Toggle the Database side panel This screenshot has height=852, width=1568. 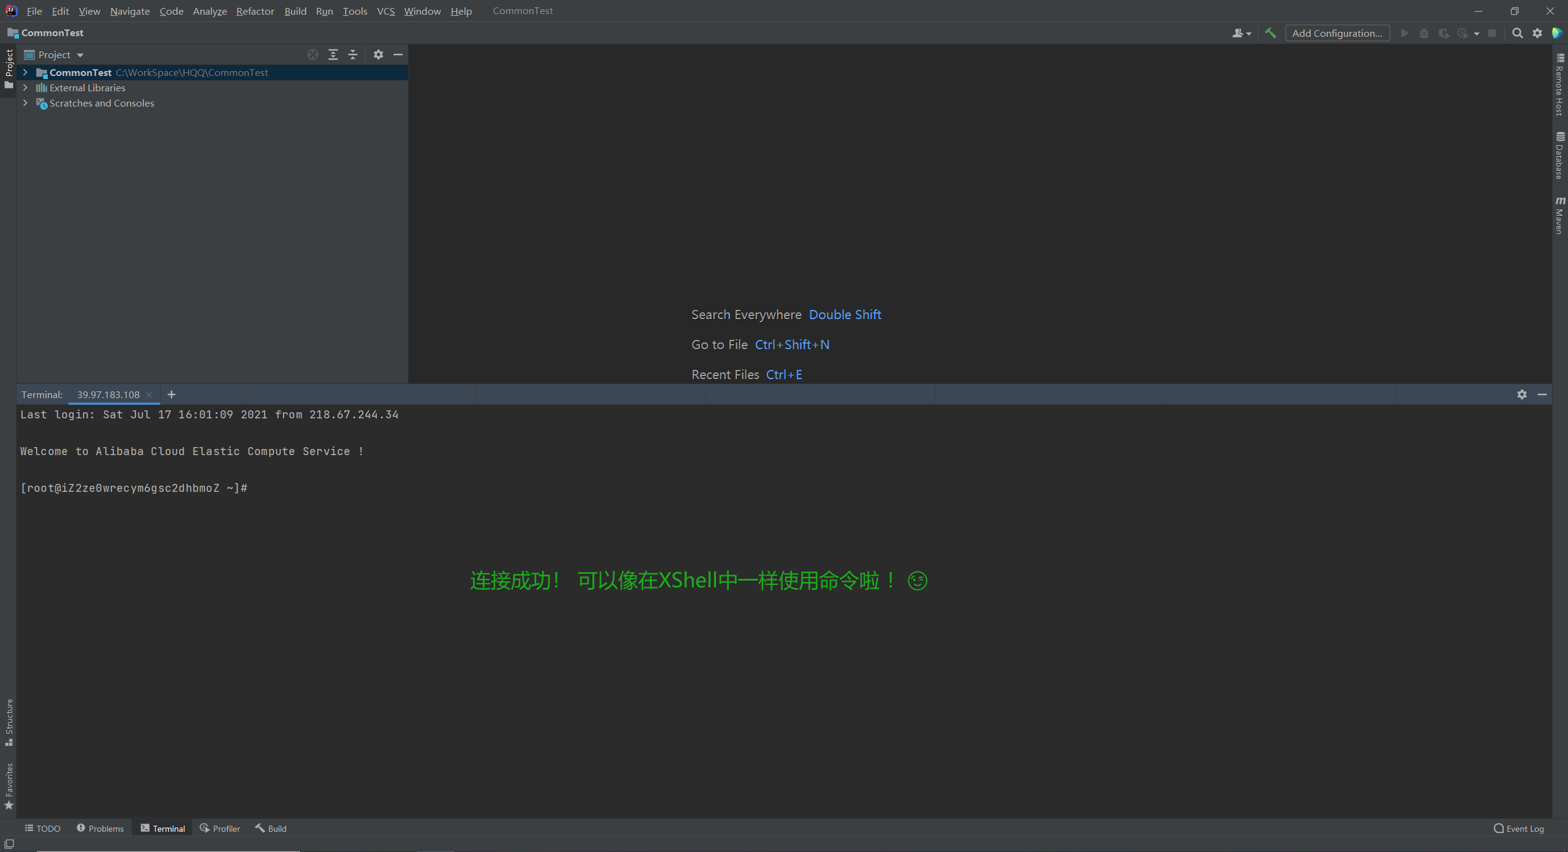coord(1559,156)
